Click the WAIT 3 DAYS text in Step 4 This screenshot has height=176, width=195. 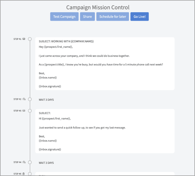point(46,163)
